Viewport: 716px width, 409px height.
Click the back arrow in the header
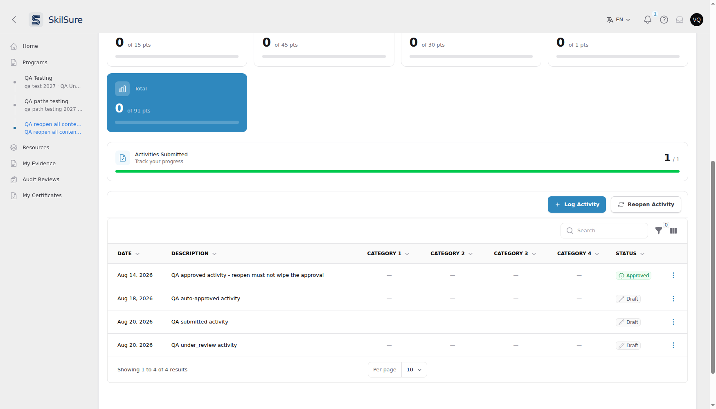click(x=14, y=20)
